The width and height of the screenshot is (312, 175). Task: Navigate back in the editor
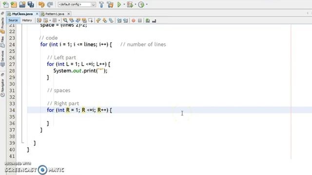pyautogui.click(x=45, y=20)
